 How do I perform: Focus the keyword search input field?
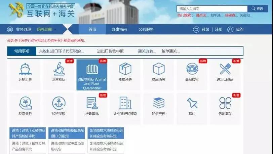click(212, 8)
